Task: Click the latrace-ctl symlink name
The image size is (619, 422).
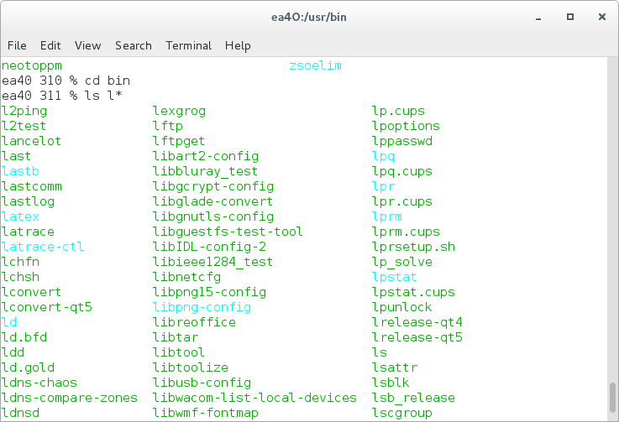Action: tap(43, 247)
